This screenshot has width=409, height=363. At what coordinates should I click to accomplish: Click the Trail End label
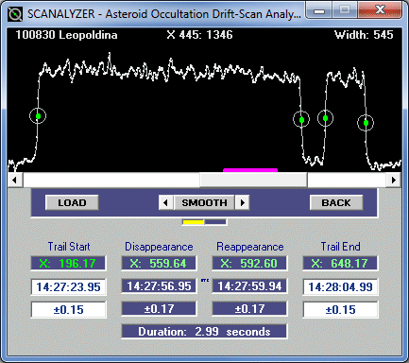340,247
